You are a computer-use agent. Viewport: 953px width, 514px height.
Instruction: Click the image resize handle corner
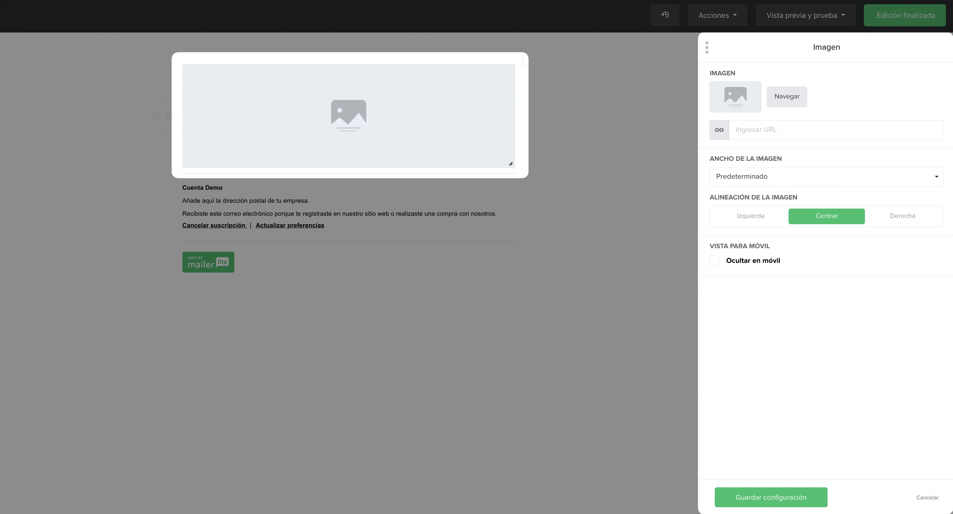point(511,163)
